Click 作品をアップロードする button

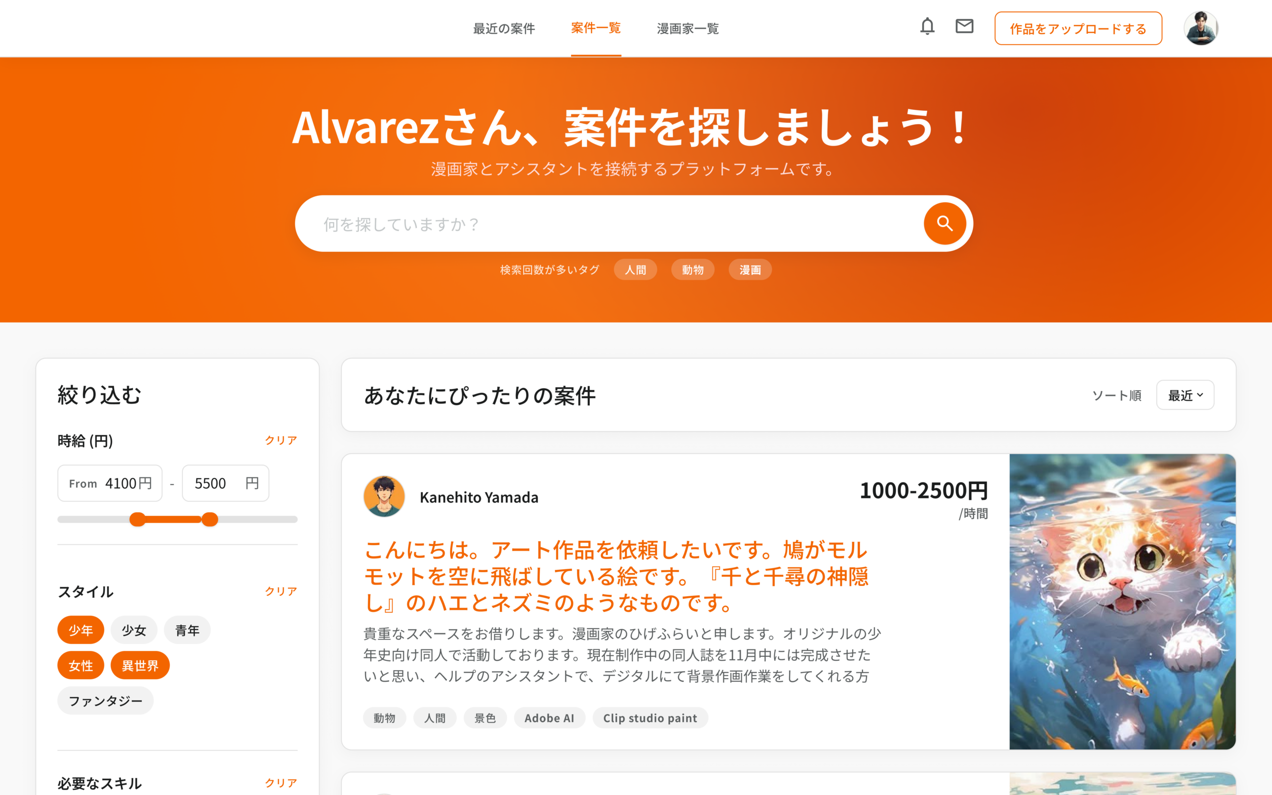pyautogui.click(x=1078, y=29)
